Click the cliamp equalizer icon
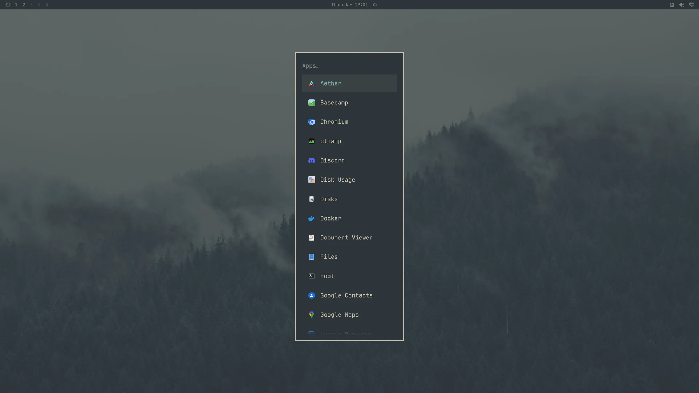 pos(312,141)
